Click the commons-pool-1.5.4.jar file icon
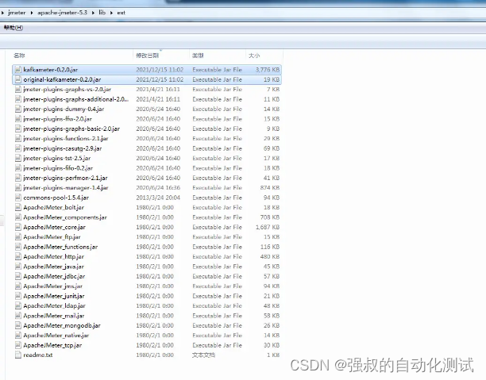Screen dimensions: 486x380 tap(18, 198)
